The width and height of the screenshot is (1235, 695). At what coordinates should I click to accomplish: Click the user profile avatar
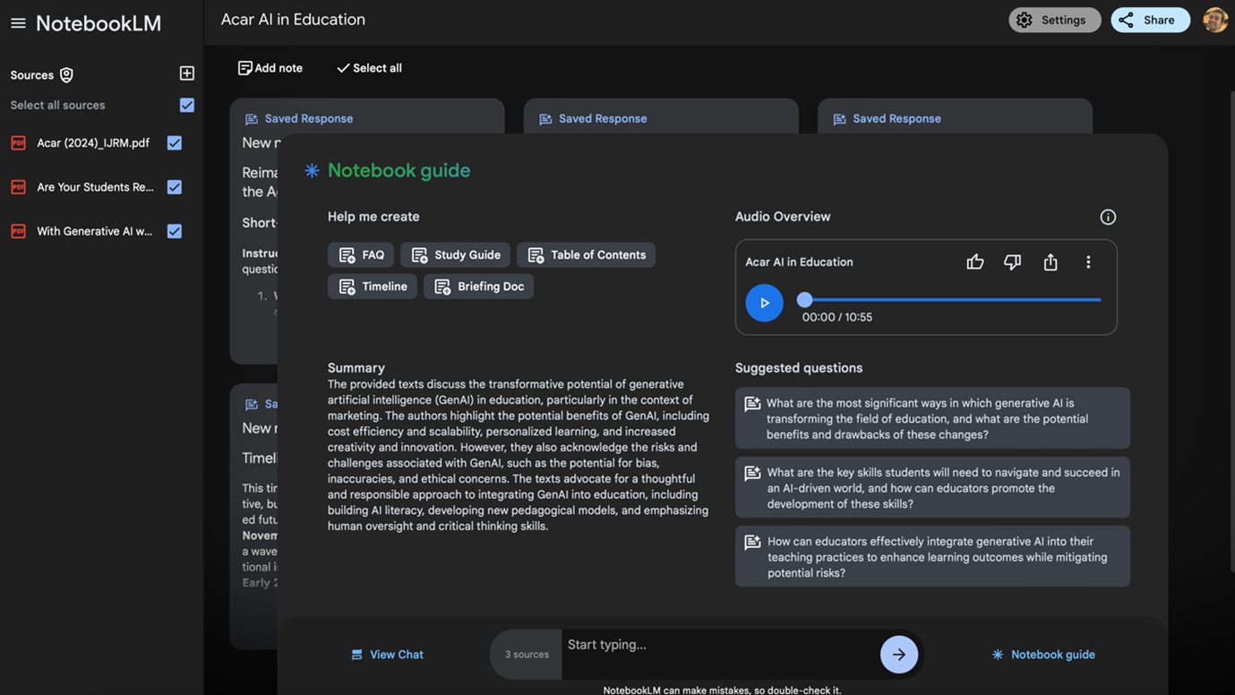(1214, 20)
